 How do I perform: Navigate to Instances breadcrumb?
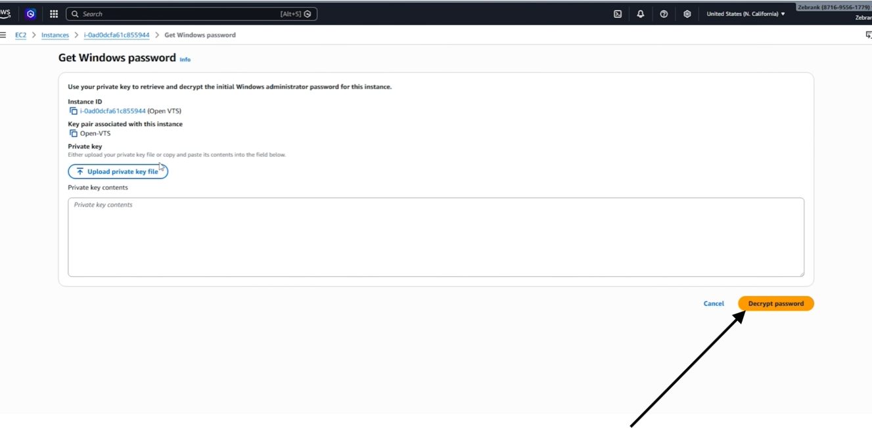55,35
